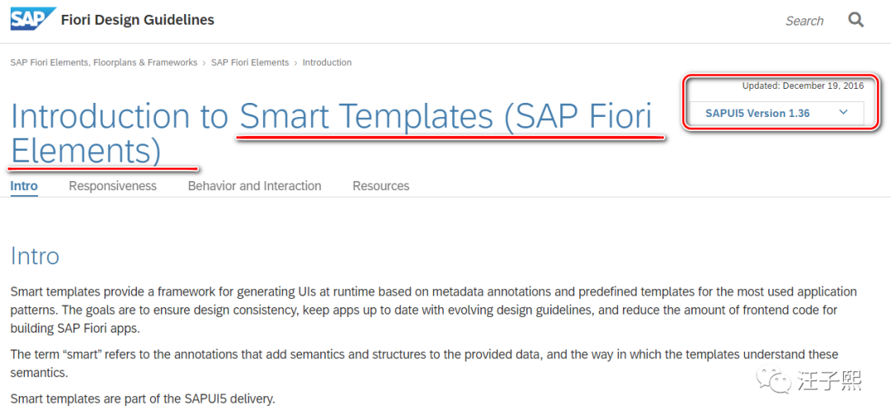The width and height of the screenshot is (891, 420).
Task: Go to the Resources tab
Action: (x=380, y=186)
